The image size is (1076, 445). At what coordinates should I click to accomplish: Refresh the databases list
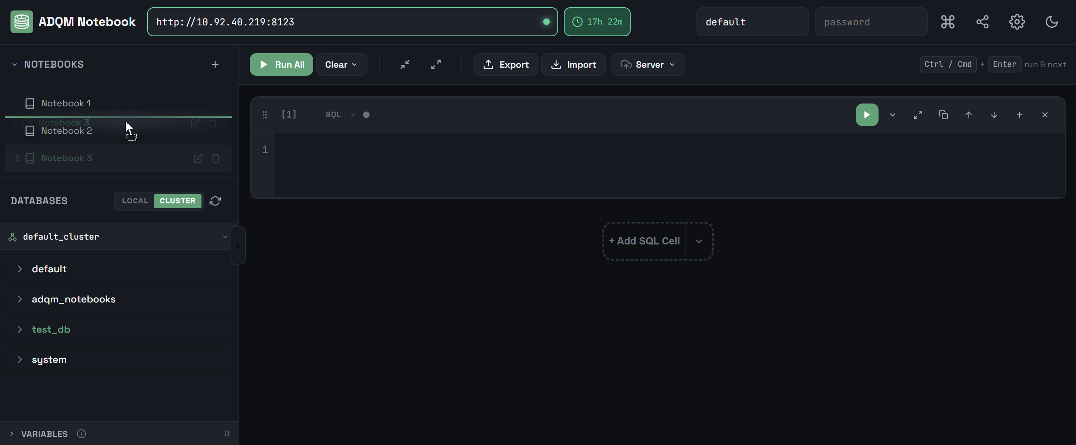215,201
